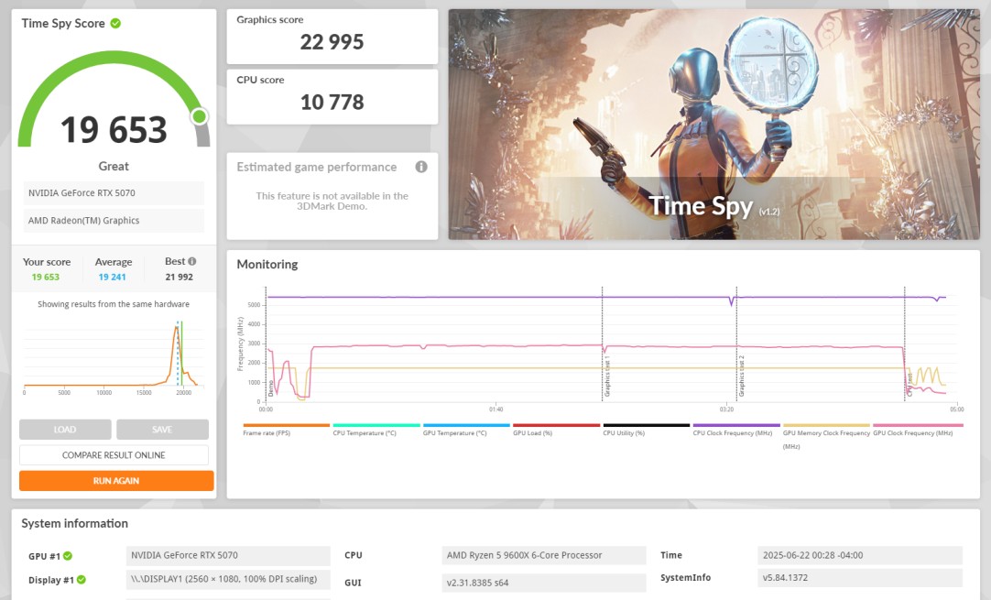Click the info icon next to Best score

(192, 262)
